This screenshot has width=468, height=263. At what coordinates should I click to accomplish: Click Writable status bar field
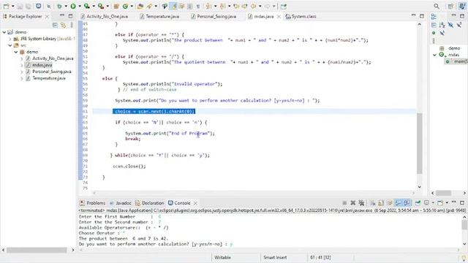click(x=222, y=257)
